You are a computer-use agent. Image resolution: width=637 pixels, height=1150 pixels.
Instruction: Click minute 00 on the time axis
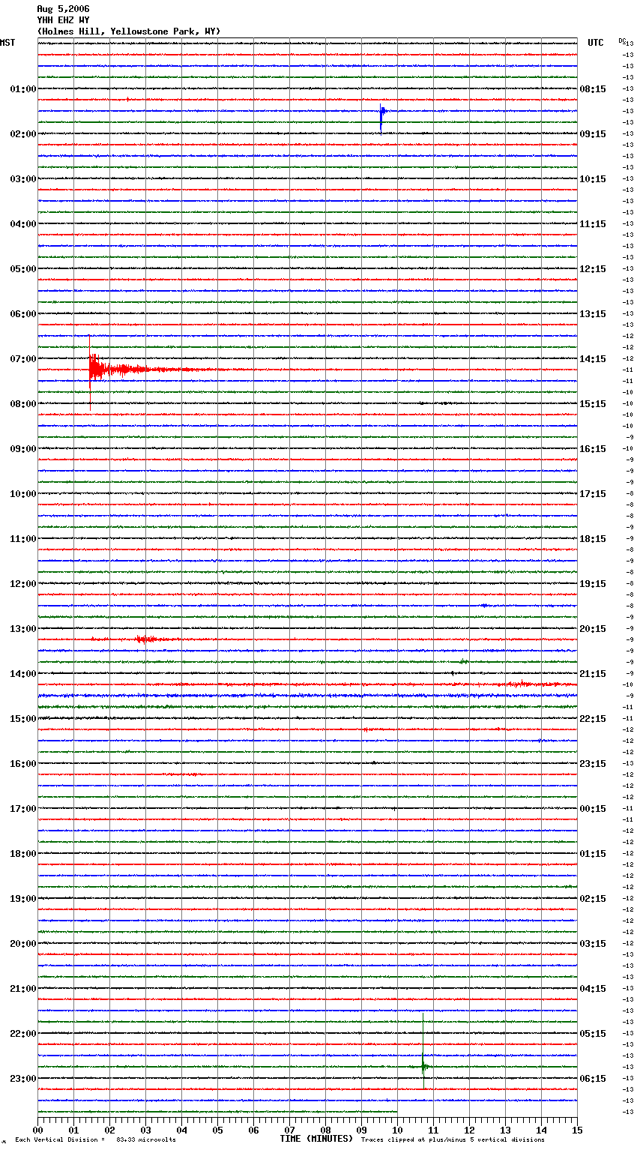point(37,1131)
